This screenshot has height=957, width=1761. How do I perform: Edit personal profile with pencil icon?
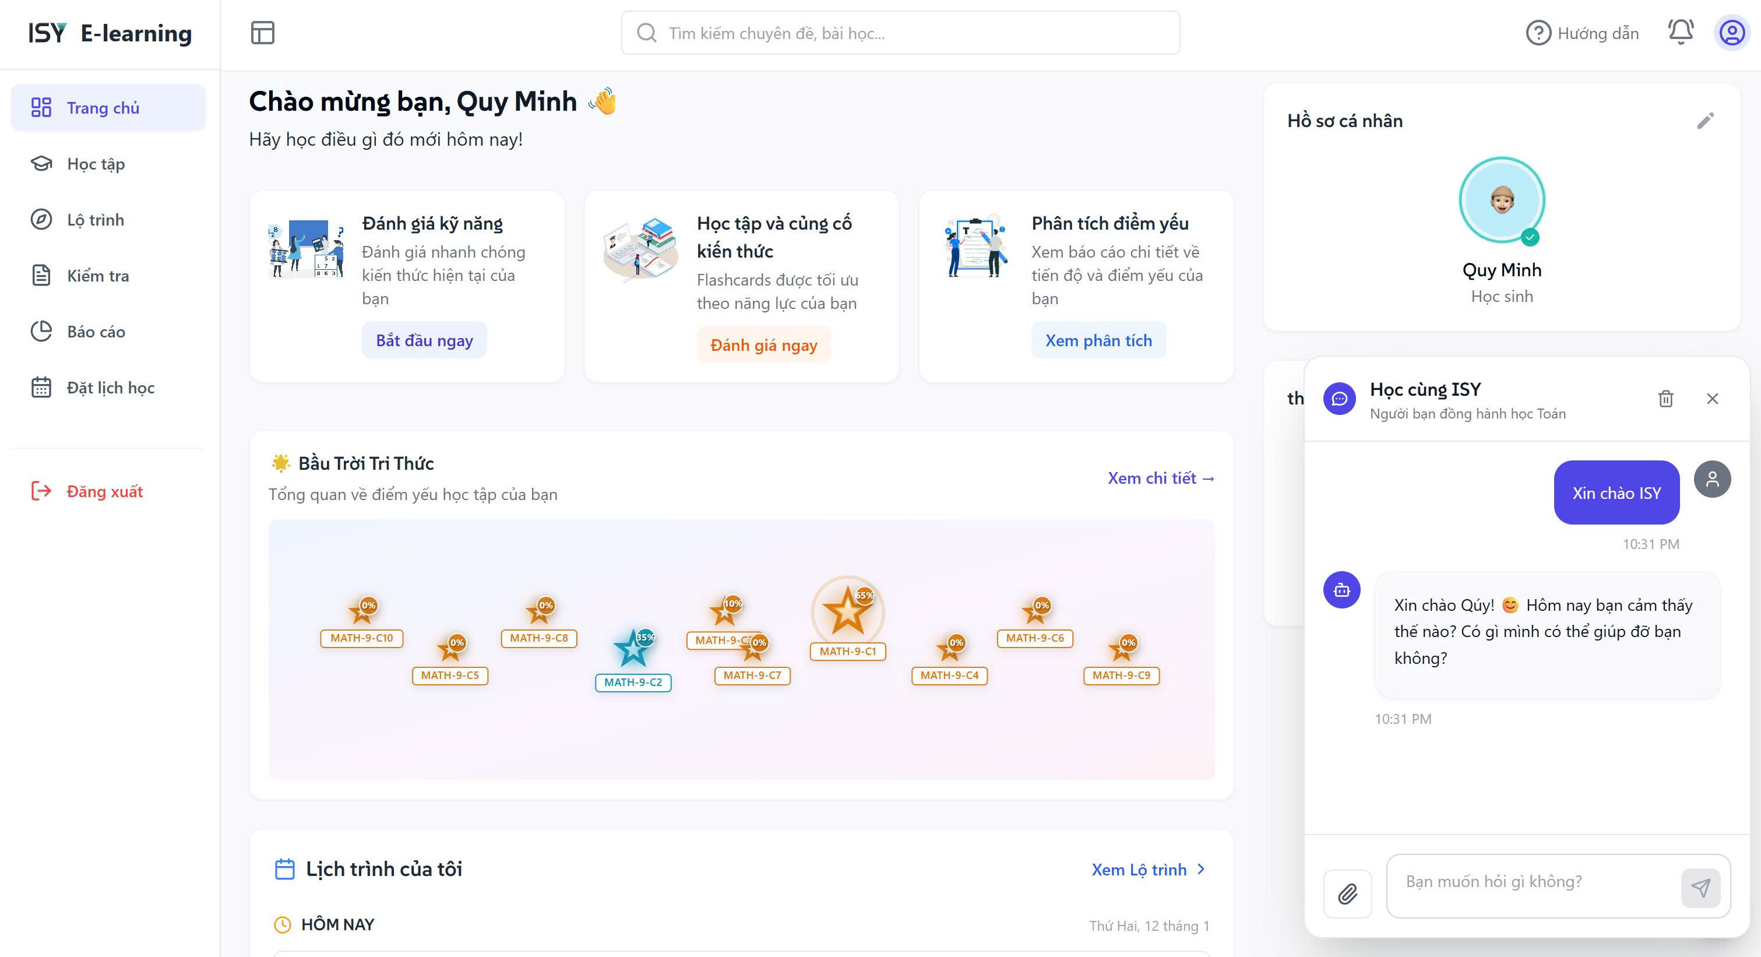(x=1705, y=121)
